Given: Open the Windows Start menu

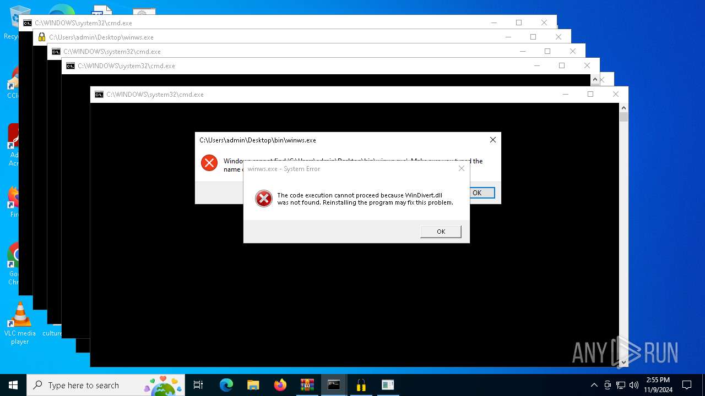Looking at the screenshot, I should pyautogui.click(x=13, y=385).
